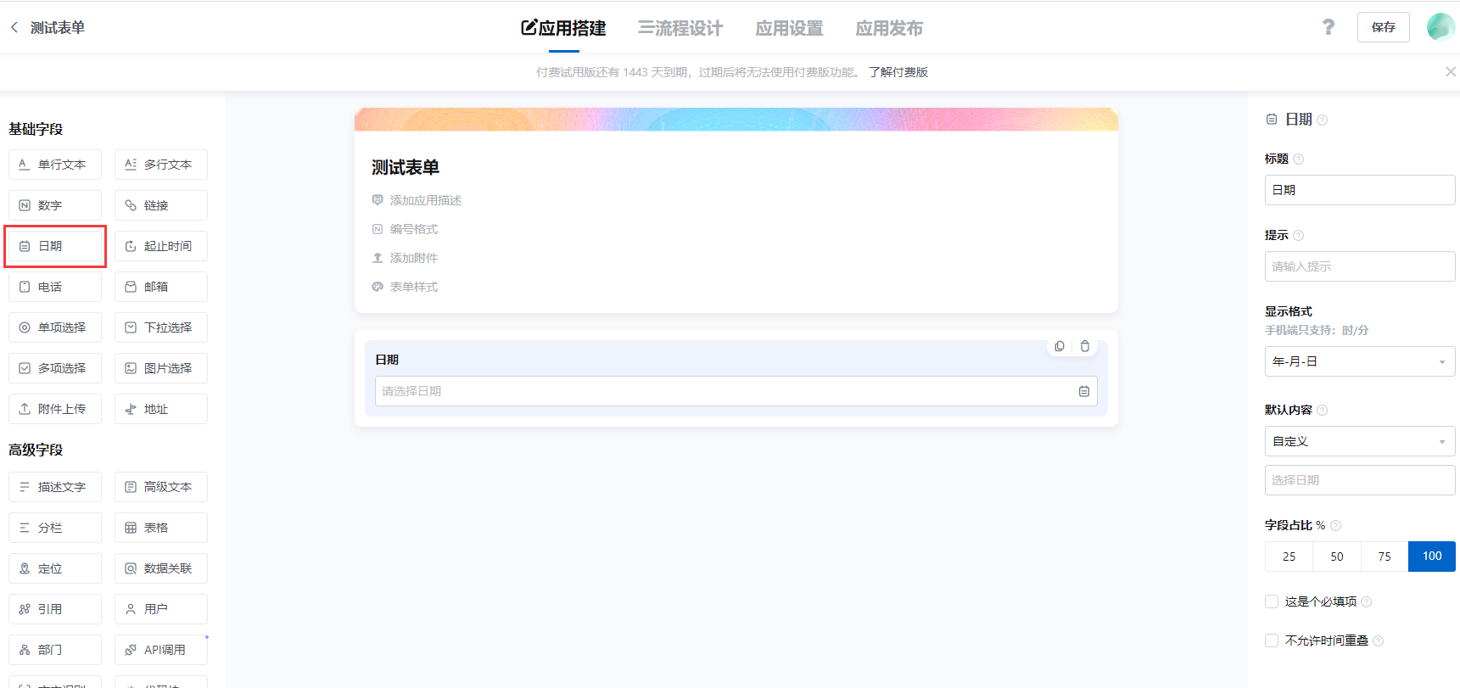Switch to the 流程设计 tab
Image resolution: width=1460 pixels, height=688 pixels.
tap(680, 28)
